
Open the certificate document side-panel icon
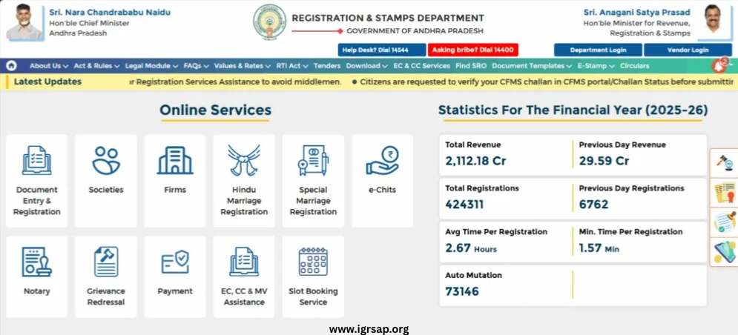click(724, 192)
